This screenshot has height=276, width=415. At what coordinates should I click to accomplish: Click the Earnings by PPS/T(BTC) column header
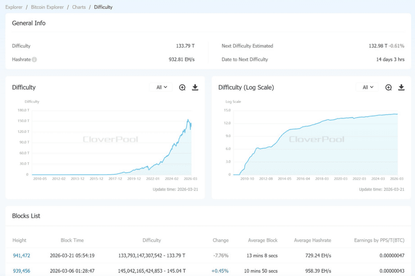(379, 240)
